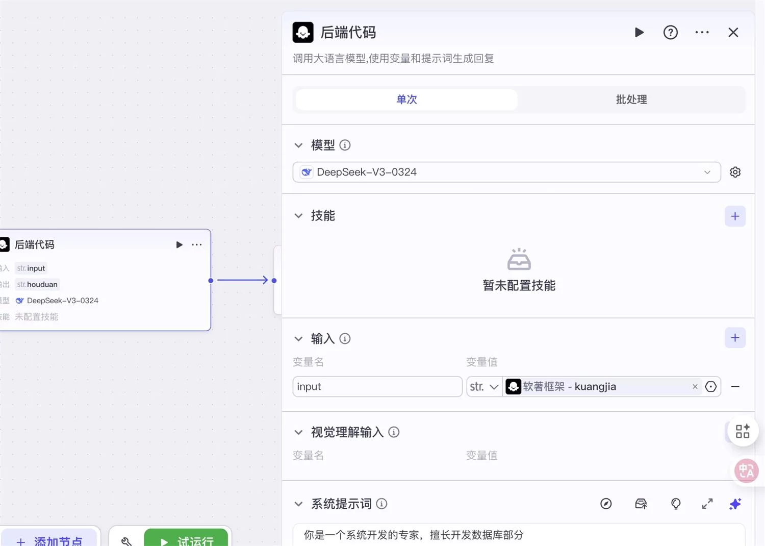This screenshot has width=765, height=546.
Task: Click inside the input variable name field
Action: coord(376,386)
